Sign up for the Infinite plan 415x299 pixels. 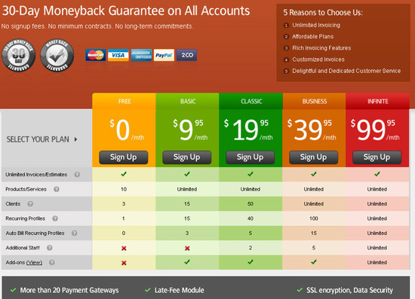(377, 157)
